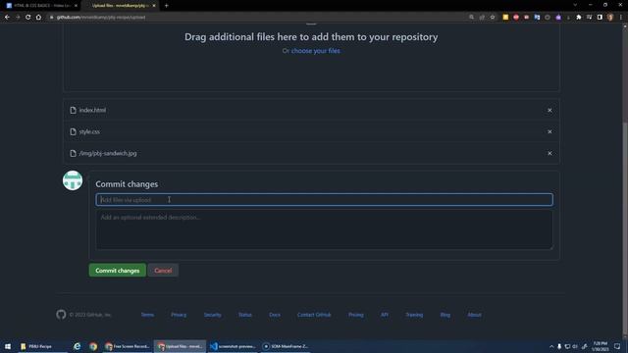Close the HTML & CSS Basics tab
The image size is (628, 353).
[76, 6]
